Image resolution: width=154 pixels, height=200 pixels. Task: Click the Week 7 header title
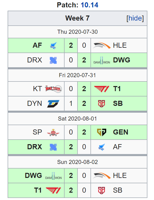78,18
